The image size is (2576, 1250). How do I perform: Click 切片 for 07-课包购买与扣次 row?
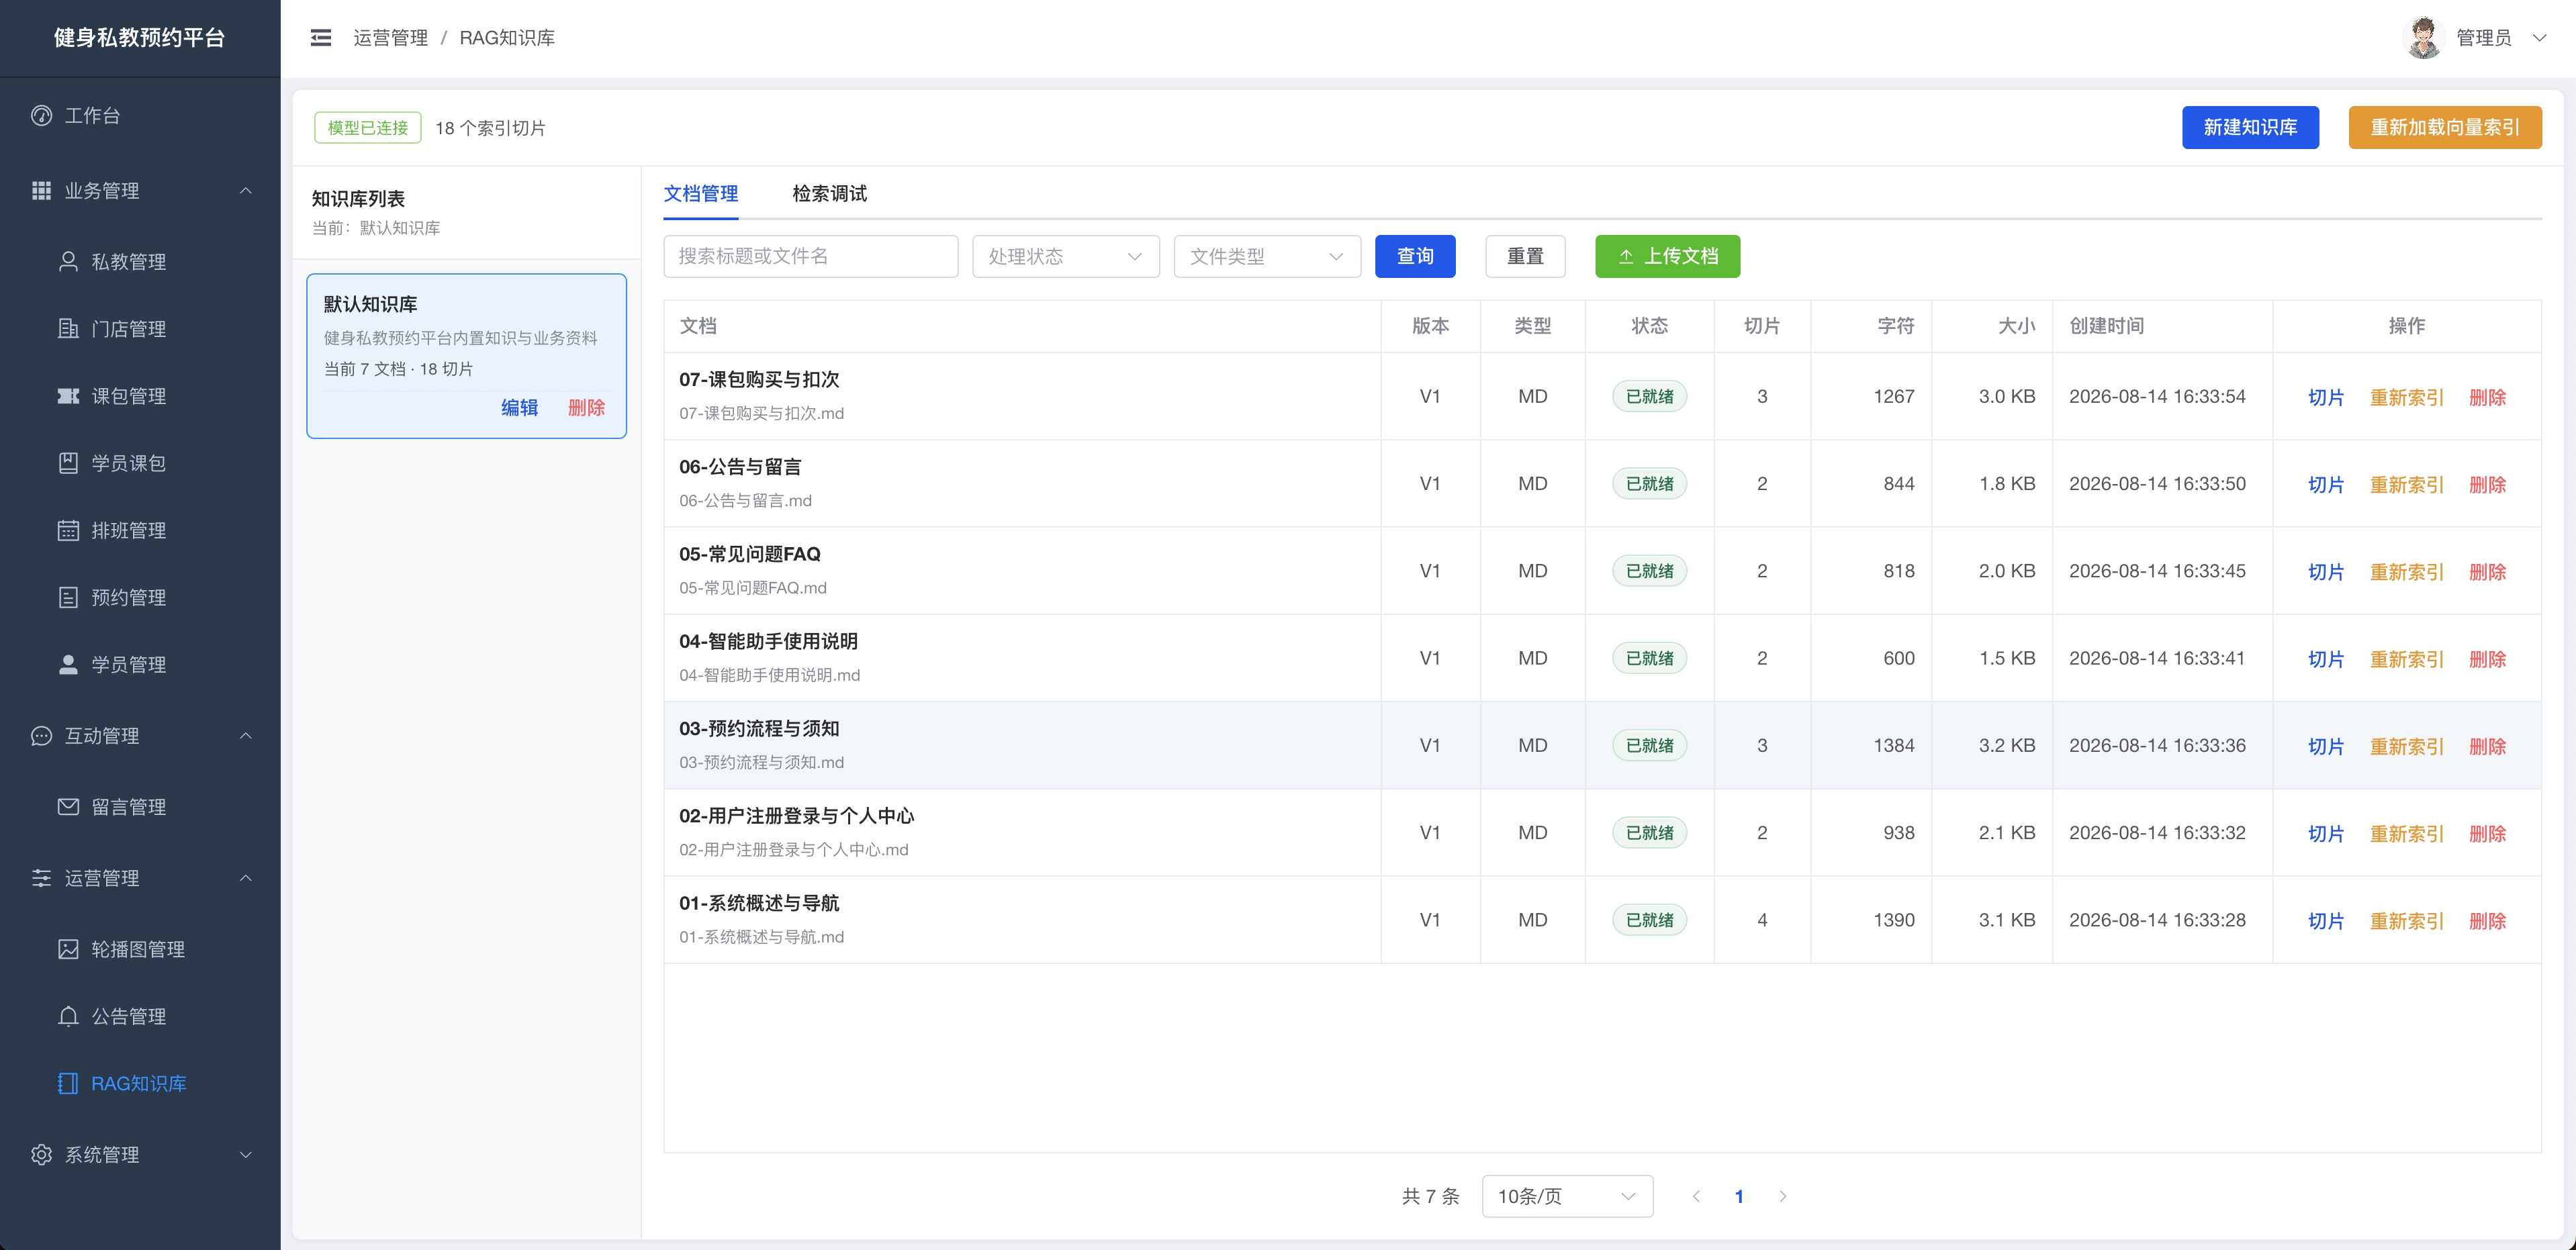2326,397
